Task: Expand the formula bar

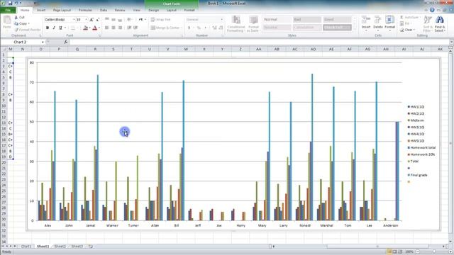Action: (451, 42)
